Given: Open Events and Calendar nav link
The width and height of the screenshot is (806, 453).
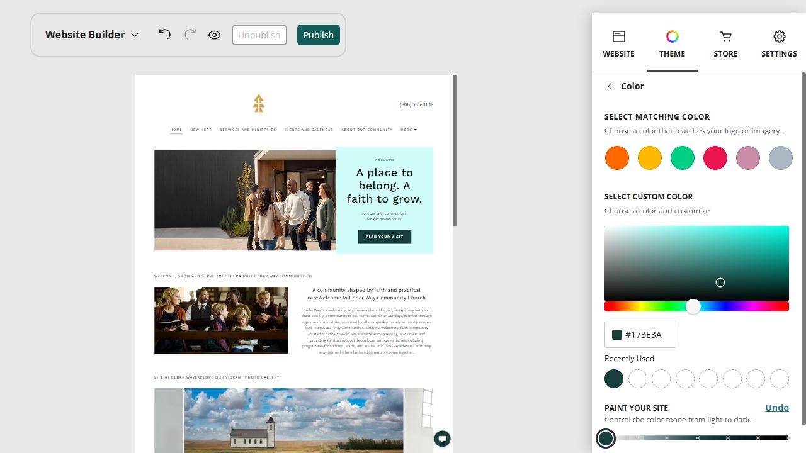Looking at the screenshot, I should pos(309,130).
